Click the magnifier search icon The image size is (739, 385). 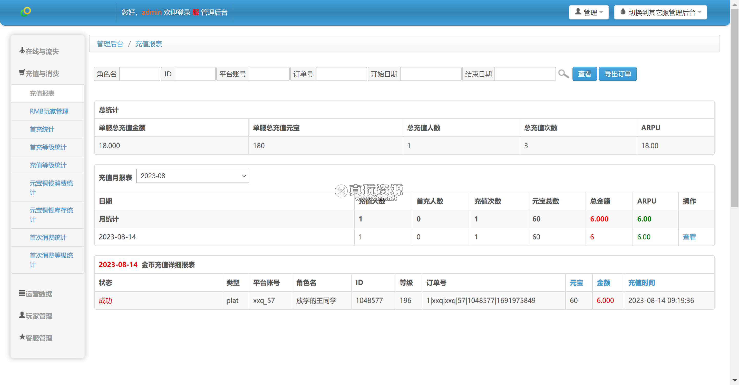563,74
